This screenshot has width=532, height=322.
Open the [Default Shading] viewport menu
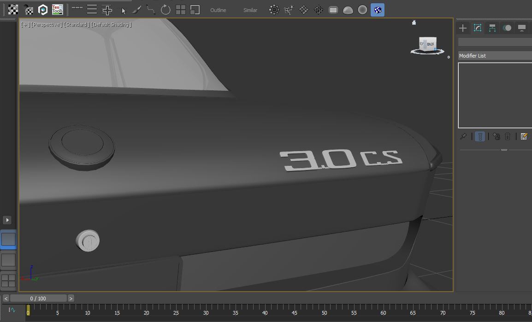[x=111, y=25]
